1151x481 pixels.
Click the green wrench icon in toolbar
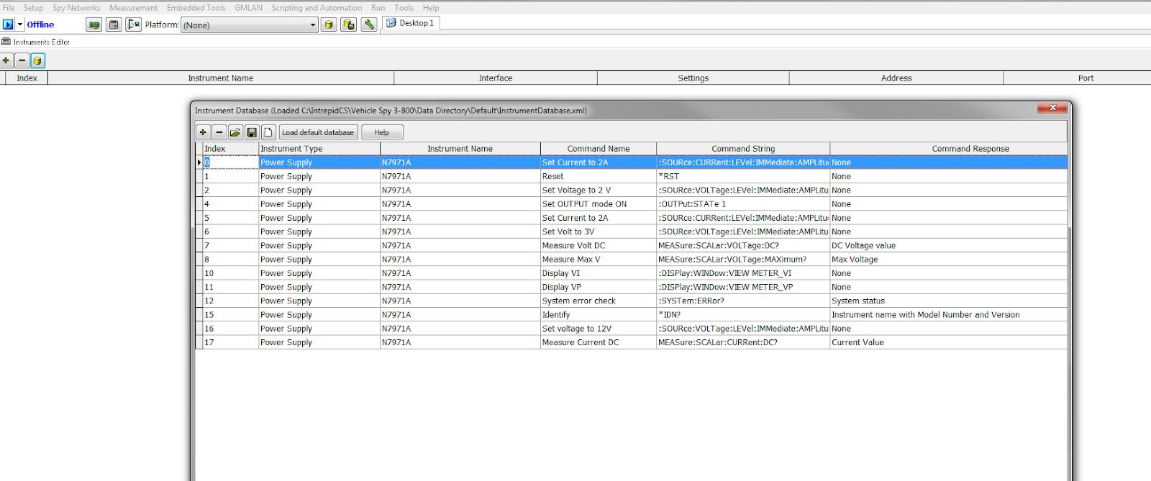pos(369,24)
